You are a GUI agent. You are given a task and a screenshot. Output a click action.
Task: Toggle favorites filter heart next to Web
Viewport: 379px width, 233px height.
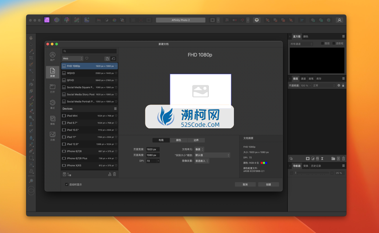tap(87, 58)
